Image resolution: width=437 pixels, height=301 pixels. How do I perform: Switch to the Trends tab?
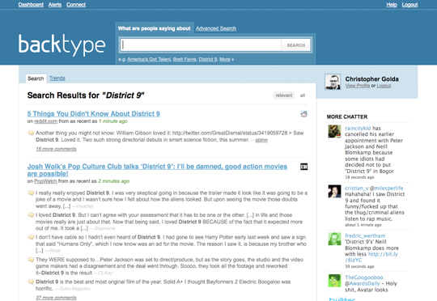tap(57, 78)
